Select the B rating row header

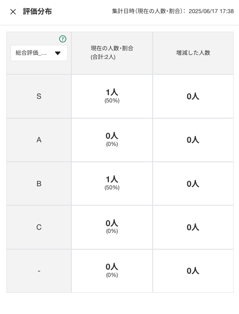[39, 184]
